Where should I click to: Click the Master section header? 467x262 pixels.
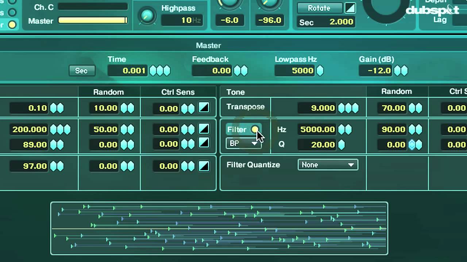click(209, 45)
